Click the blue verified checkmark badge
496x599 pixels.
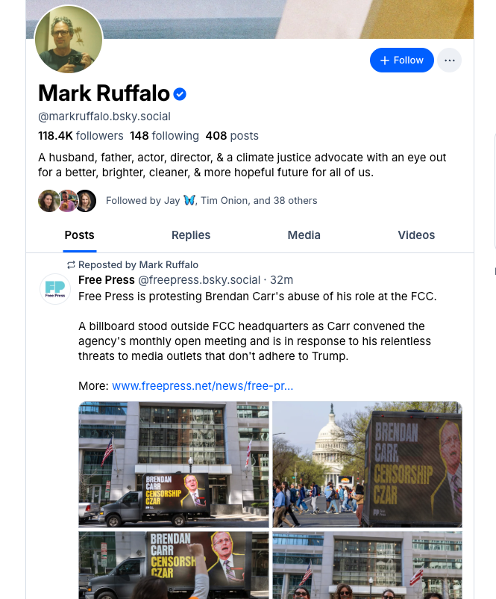(x=180, y=94)
